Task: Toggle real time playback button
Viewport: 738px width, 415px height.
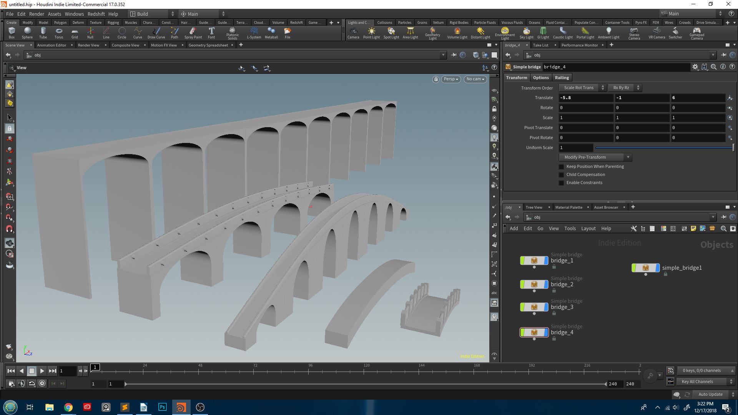Action: coord(42,383)
